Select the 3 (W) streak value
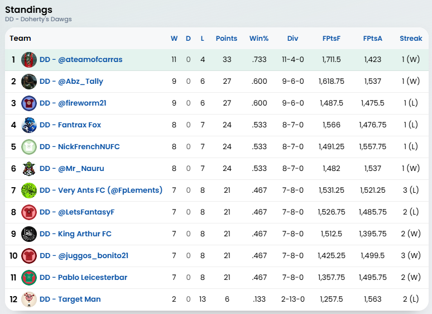This screenshot has height=314, width=432. [411, 255]
